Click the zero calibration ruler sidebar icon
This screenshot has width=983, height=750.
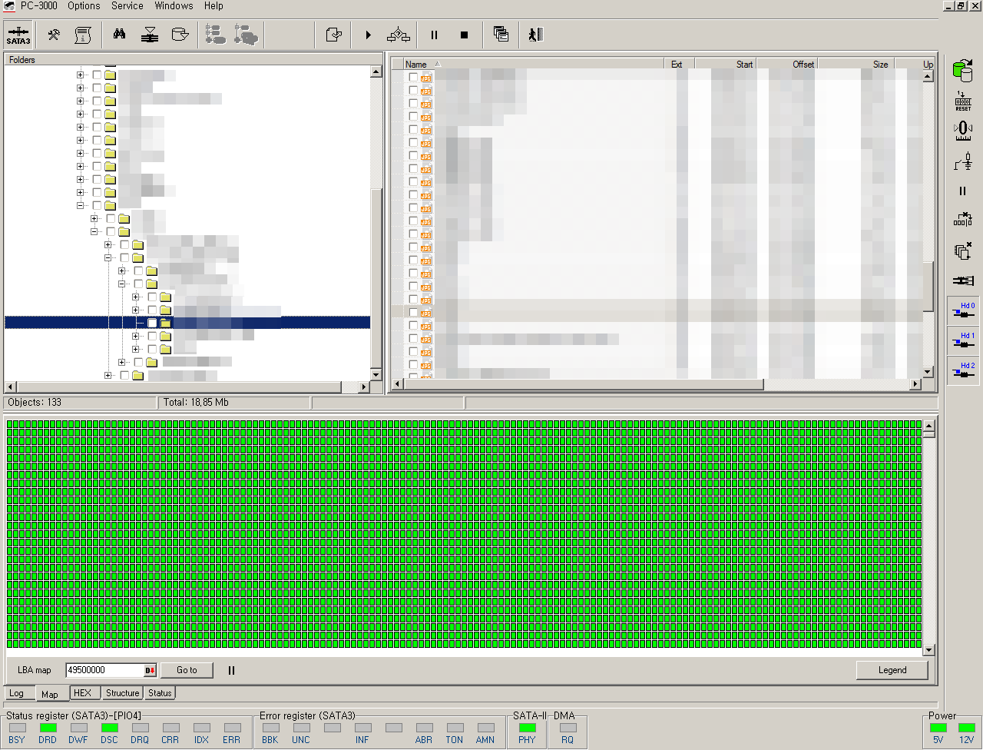963,131
